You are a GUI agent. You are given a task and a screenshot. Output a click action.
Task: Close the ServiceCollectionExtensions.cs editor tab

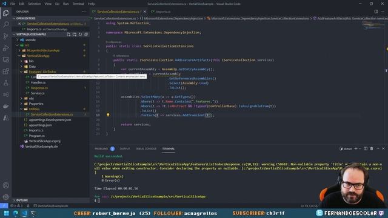pos(145,12)
